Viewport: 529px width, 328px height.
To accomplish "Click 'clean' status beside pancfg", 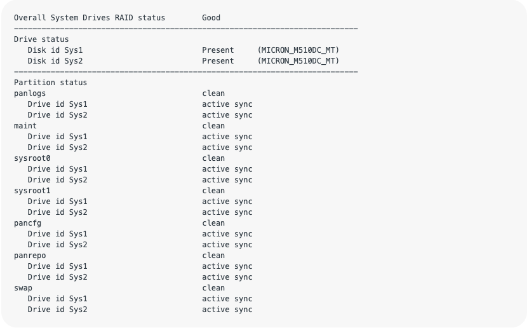I will [x=213, y=223].
